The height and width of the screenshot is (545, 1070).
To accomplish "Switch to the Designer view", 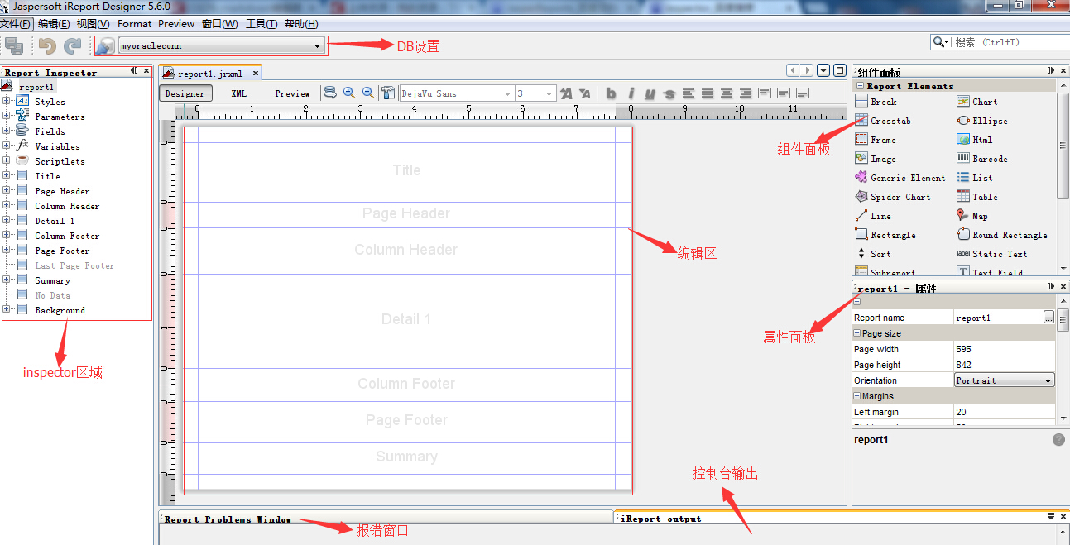I will pos(185,93).
